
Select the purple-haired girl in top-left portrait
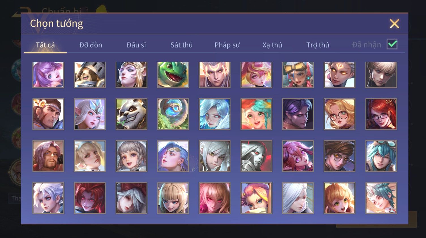pos(48,75)
